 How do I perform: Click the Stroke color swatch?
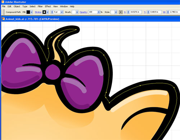pyautogui.click(x=44, y=12)
